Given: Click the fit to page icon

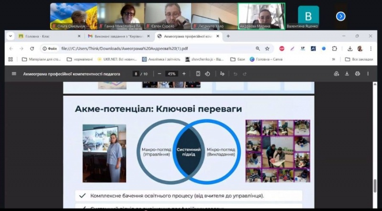Looking at the screenshot, I should (x=198, y=74).
